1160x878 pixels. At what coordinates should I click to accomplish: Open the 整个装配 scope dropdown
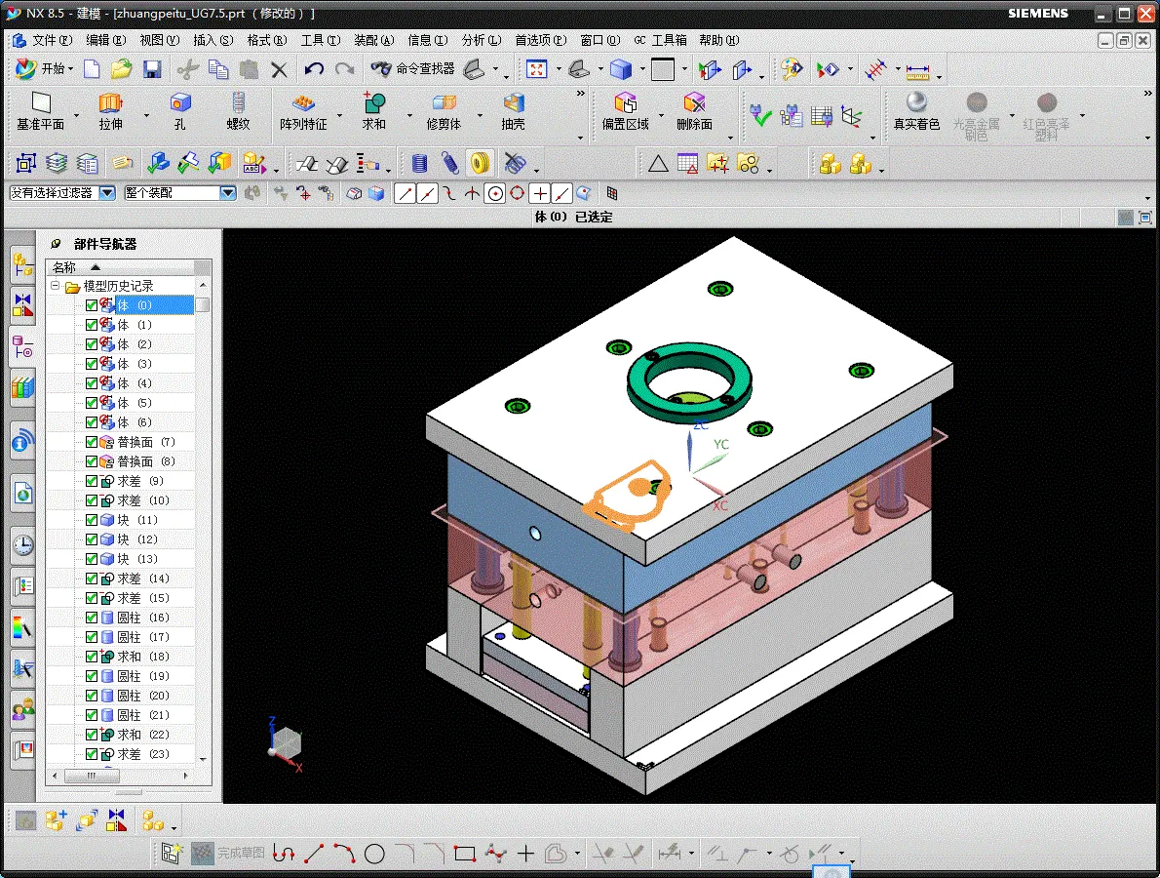tap(228, 193)
